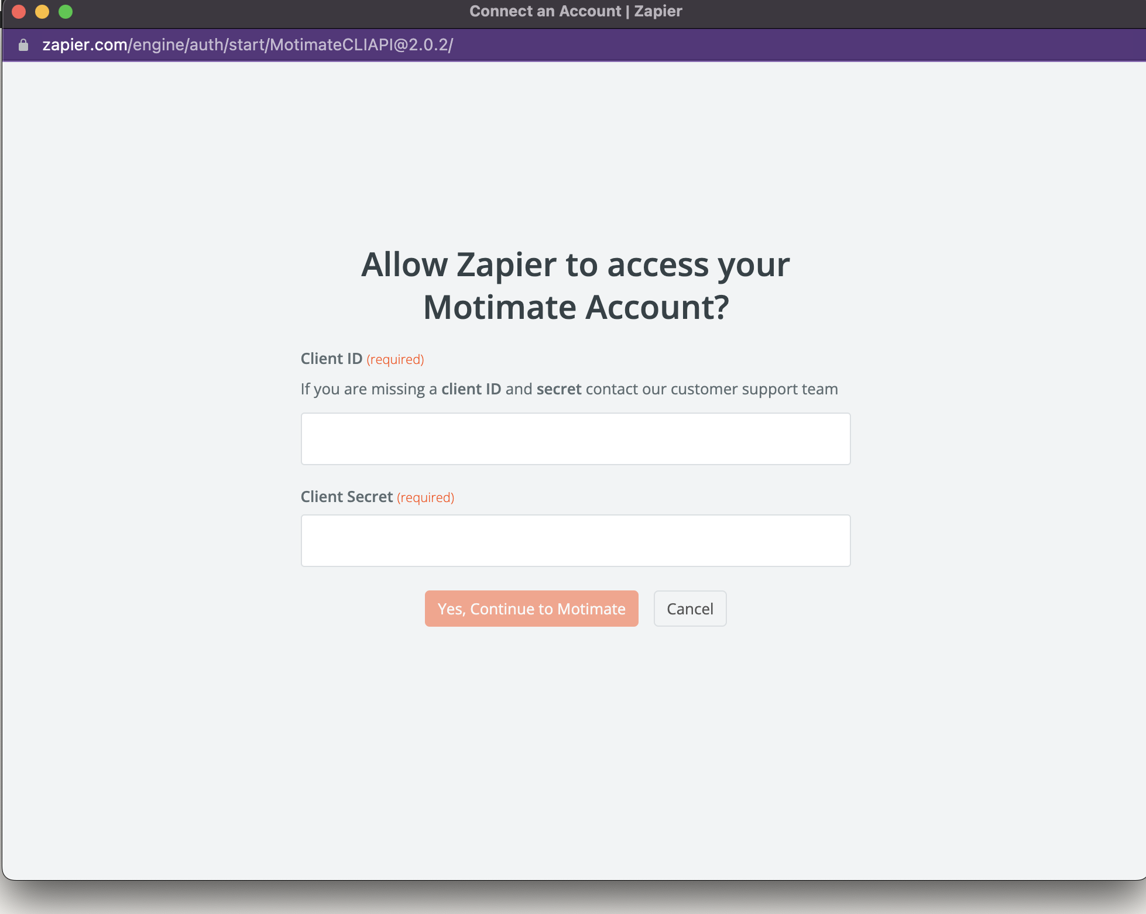Close the Connect an Account window
The image size is (1146, 914).
coord(19,12)
